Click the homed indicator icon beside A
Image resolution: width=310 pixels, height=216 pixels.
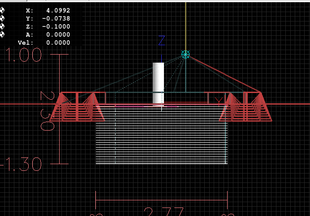[x=2, y=34]
